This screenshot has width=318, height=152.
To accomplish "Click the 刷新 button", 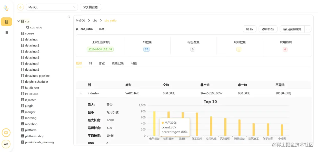I will click(x=250, y=29).
